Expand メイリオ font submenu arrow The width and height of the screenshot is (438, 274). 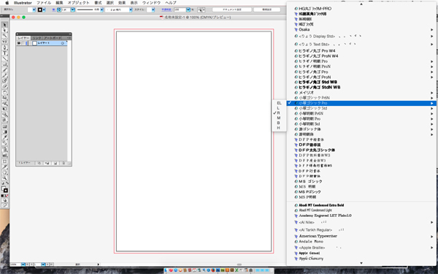[432, 93]
